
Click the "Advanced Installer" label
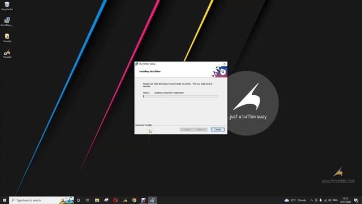(x=144, y=125)
